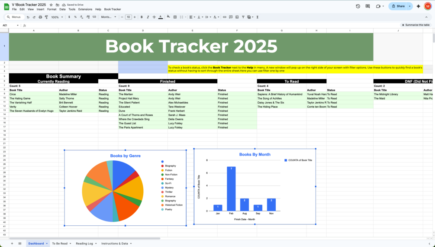Click the font size field
The image size is (435, 247).
[128, 17]
